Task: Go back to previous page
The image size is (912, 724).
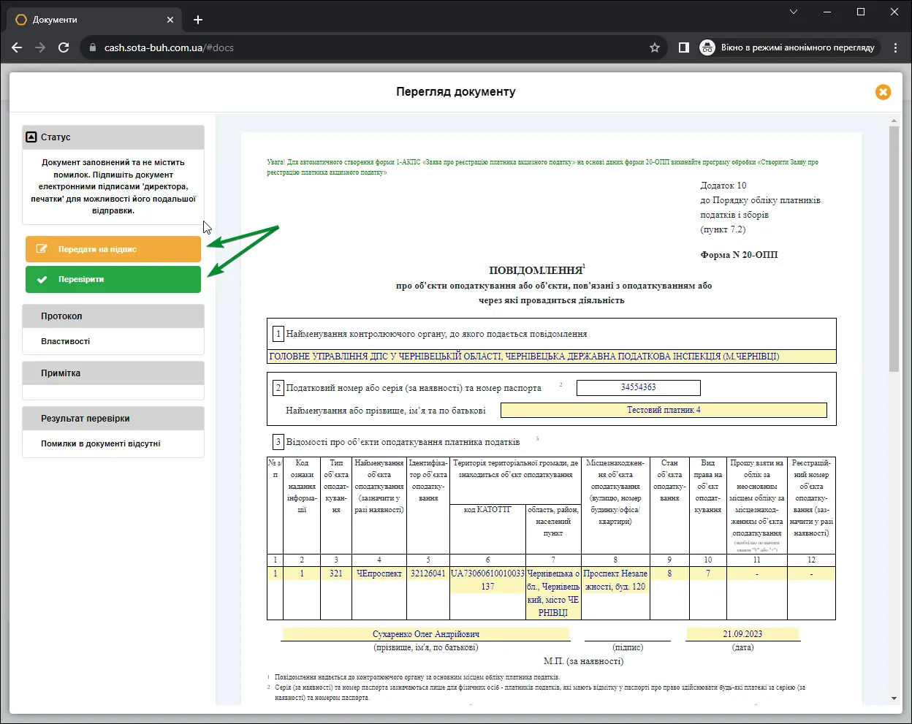Action: 17,47
